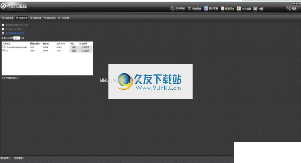
Task: Open 配置 settings in top bar
Action: click(x=291, y=9)
